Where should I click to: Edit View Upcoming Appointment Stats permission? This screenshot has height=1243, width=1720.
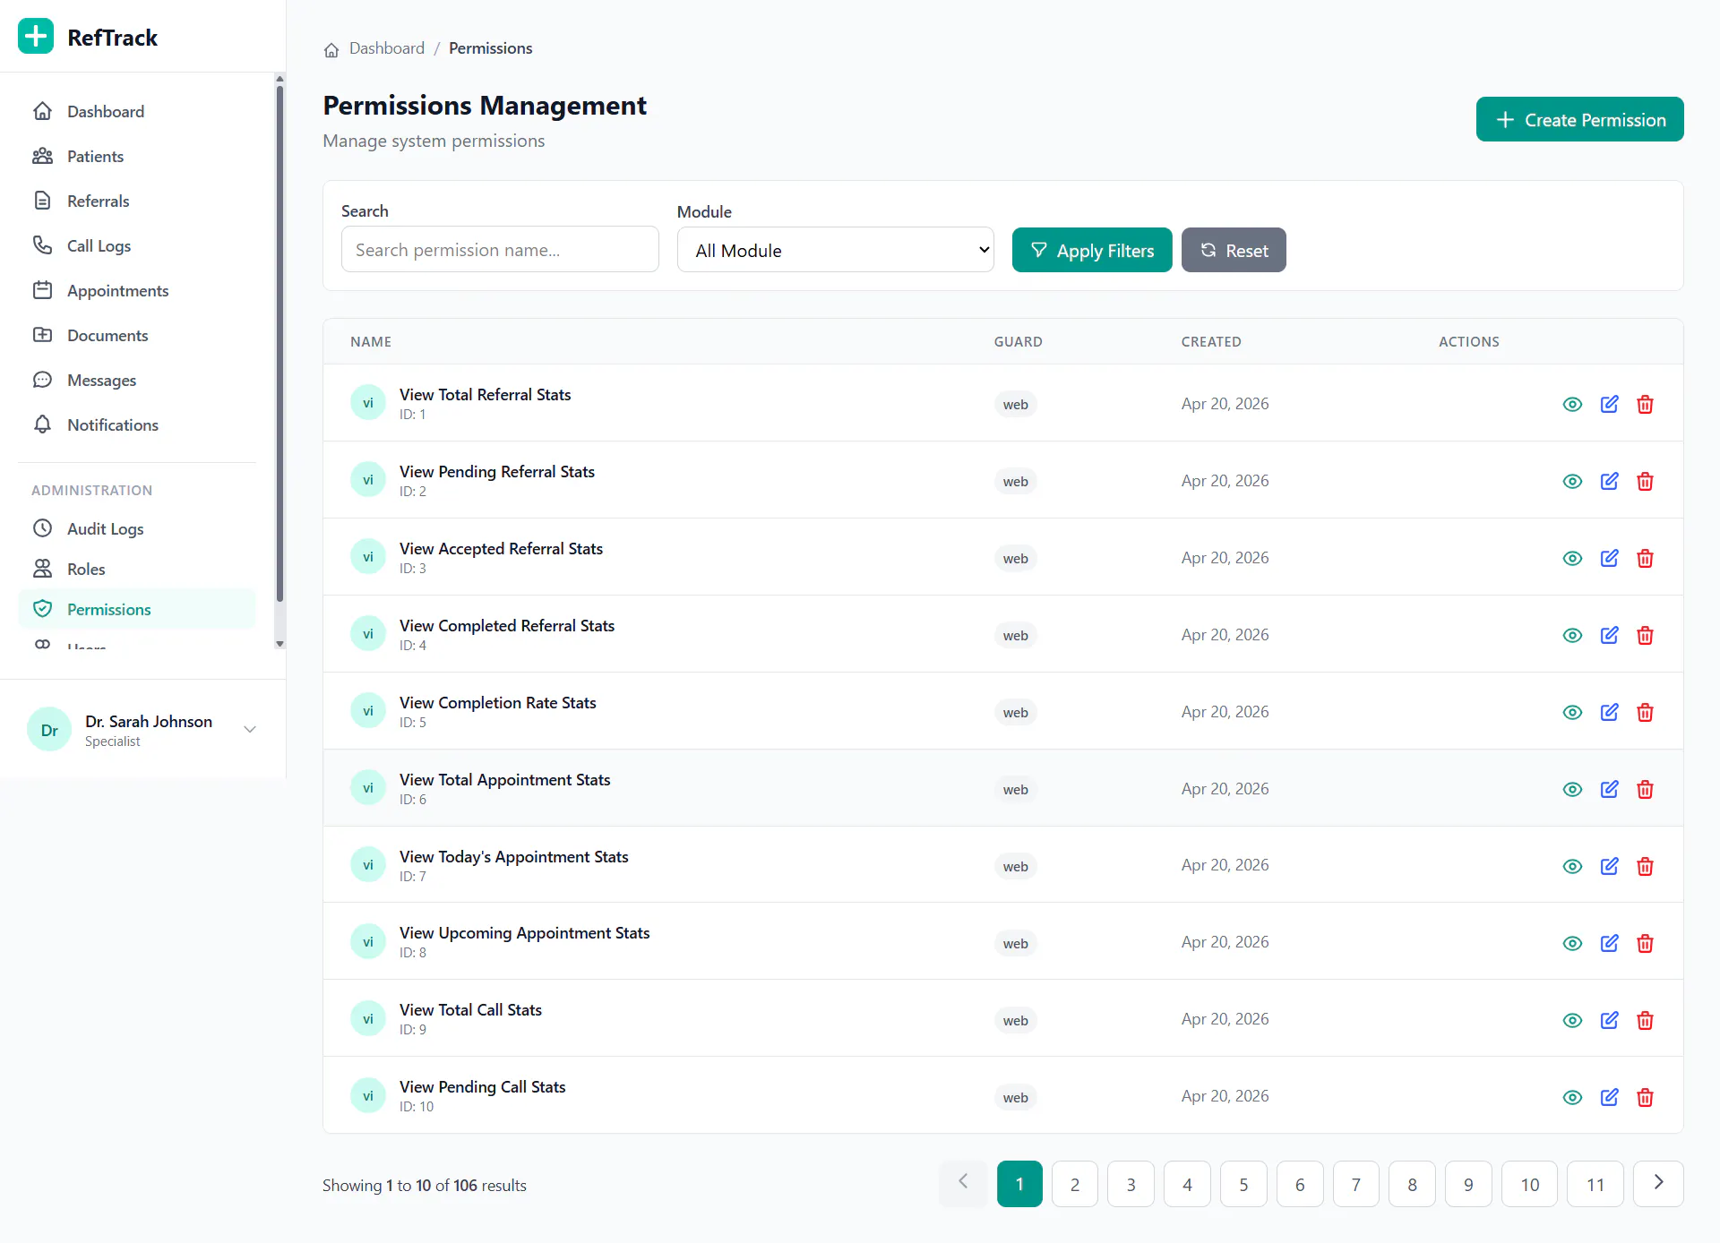tap(1609, 943)
